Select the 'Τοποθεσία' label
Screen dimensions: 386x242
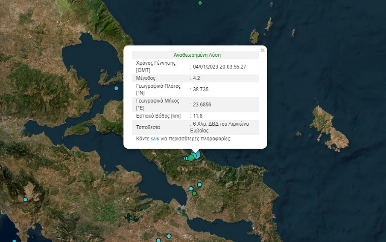[148, 127]
